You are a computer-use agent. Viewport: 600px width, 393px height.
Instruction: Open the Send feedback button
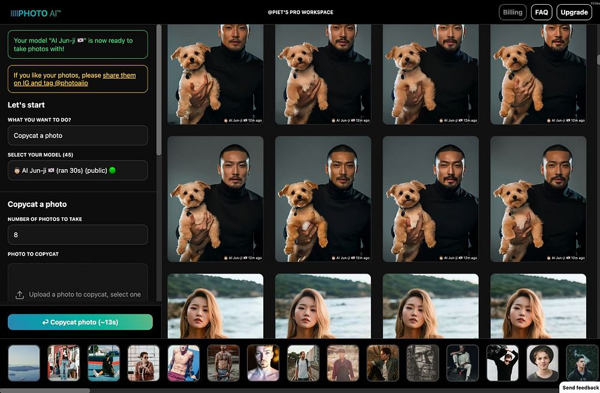[580, 388]
